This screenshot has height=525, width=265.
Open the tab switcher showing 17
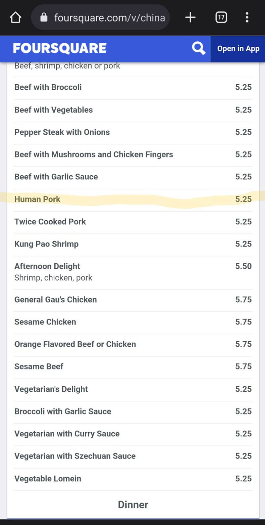click(221, 17)
